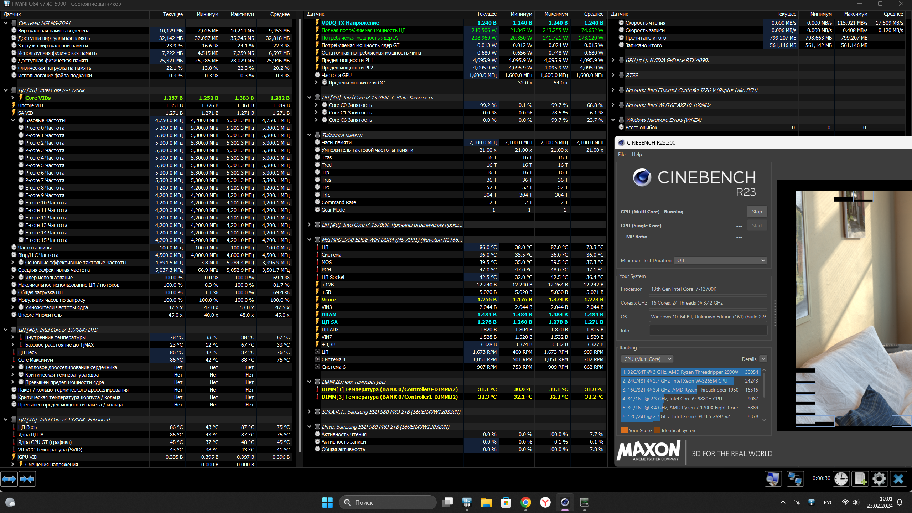Viewport: 912px width, 513px height.
Task: Expand the Core VIDs row
Action: point(13,98)
